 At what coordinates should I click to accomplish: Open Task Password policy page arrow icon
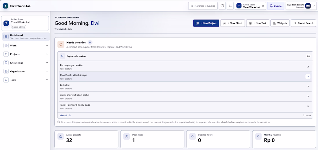pyautogui.click(x=308, y=106)
